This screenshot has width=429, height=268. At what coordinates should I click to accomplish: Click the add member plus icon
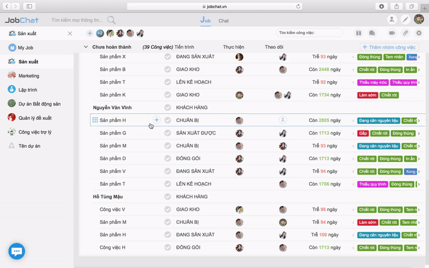click(89, 33)
